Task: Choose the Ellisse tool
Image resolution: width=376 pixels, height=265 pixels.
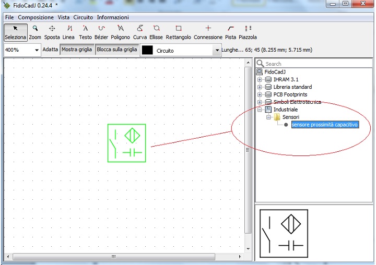Action: [156, 32]
